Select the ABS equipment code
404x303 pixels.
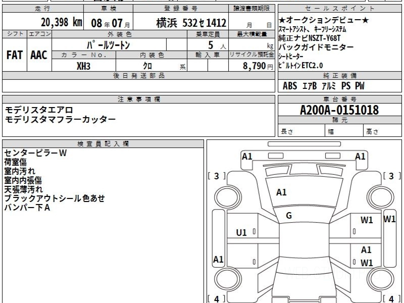pyautogui.click(x=290, y=86)
